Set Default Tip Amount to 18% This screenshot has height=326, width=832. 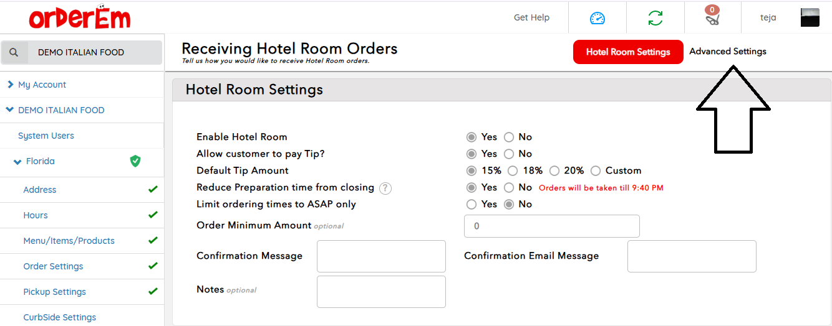point(513,170)
